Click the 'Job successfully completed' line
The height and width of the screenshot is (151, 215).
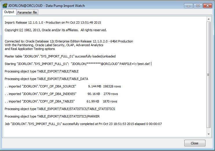pyautogui.click(x=83, y=124)
